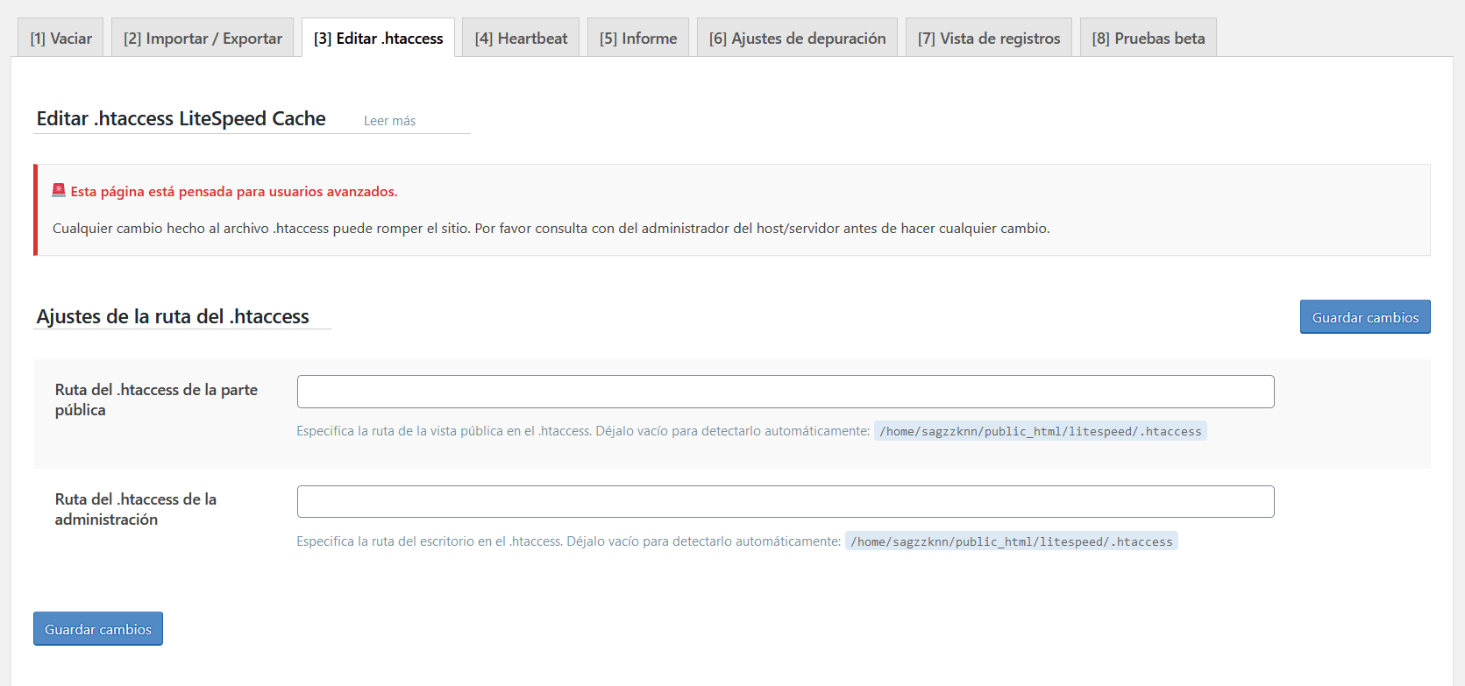Open [6] Ajustes de depuración tab
Screen dimensions: 1465x686
(x=797, y=38)
